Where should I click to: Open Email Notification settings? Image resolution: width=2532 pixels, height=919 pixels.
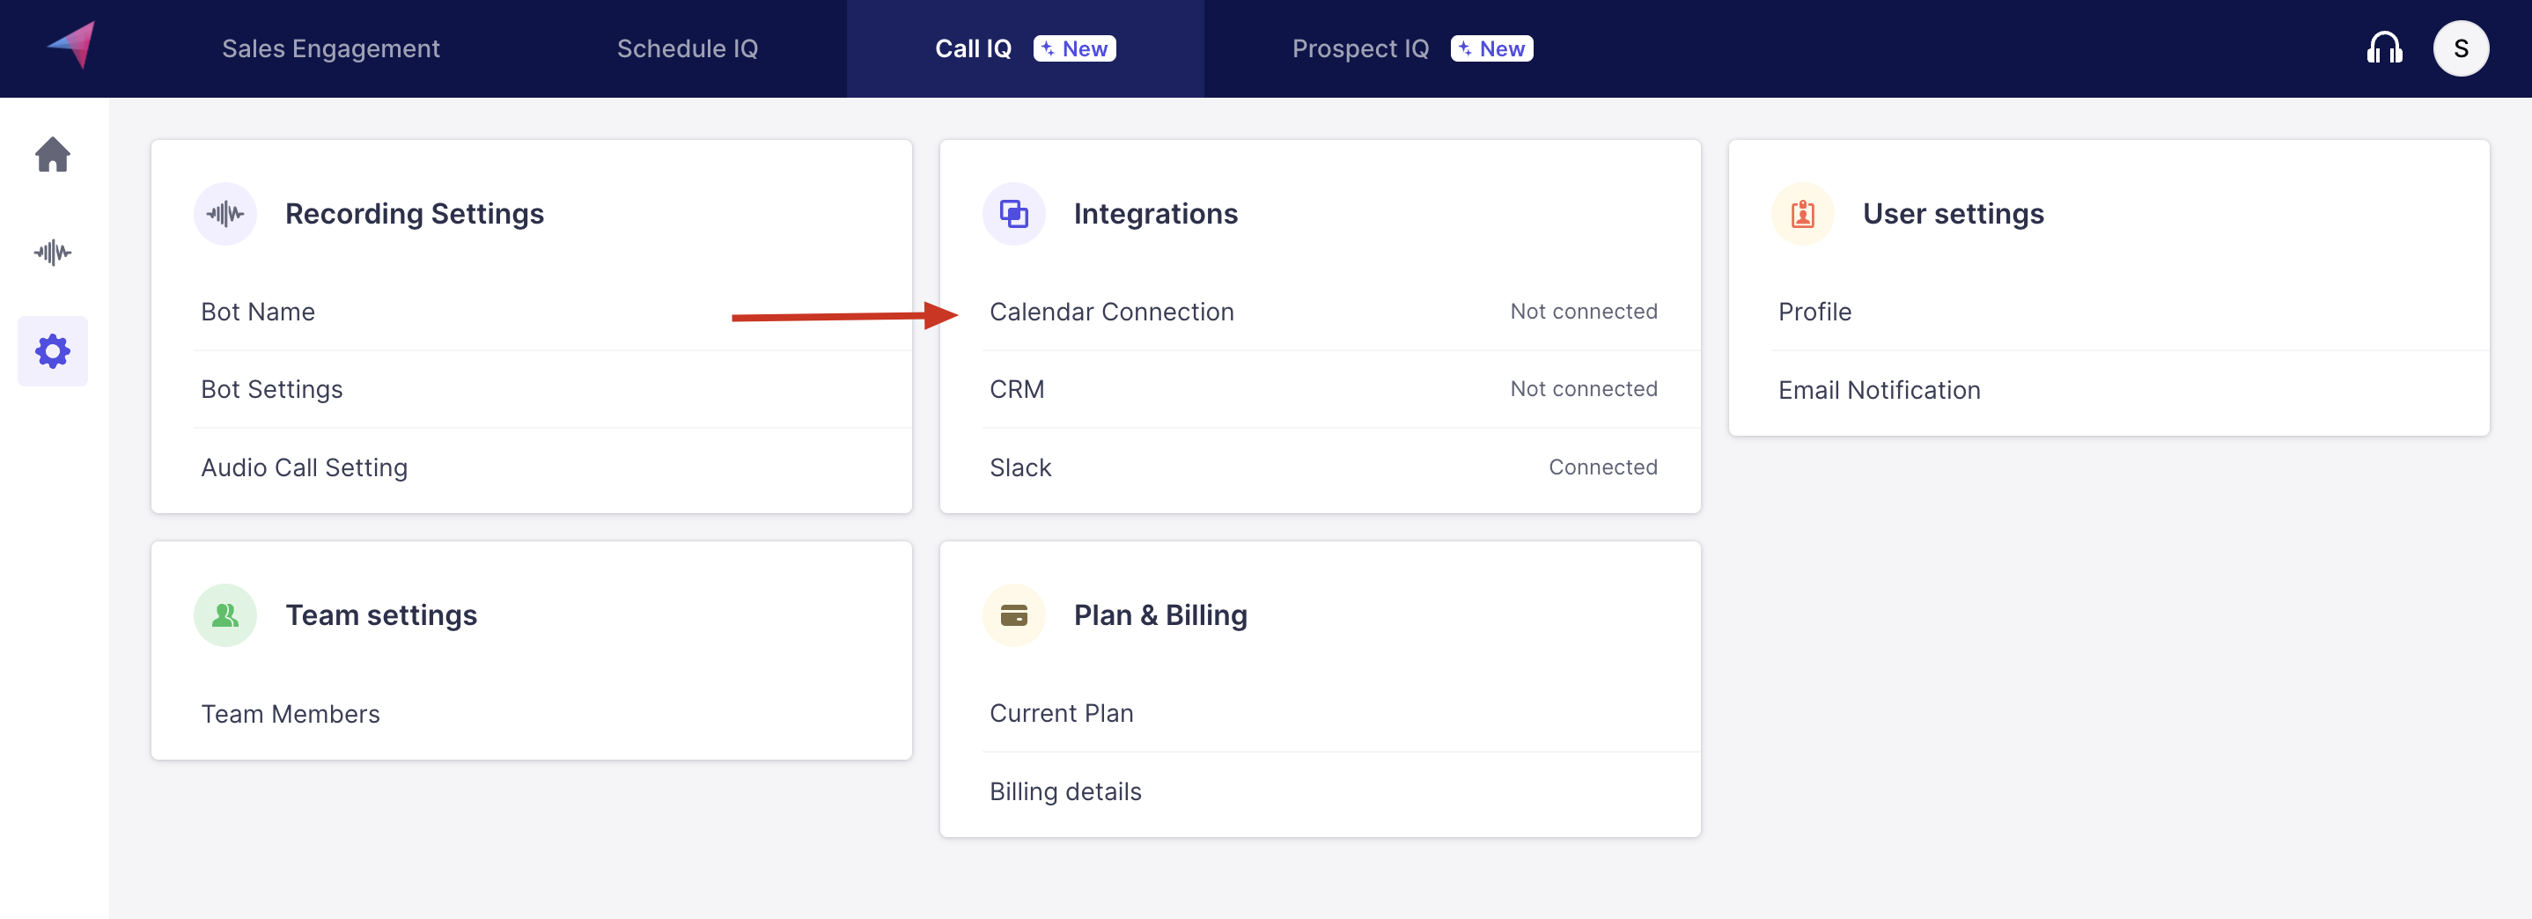tap(1879, 390)
